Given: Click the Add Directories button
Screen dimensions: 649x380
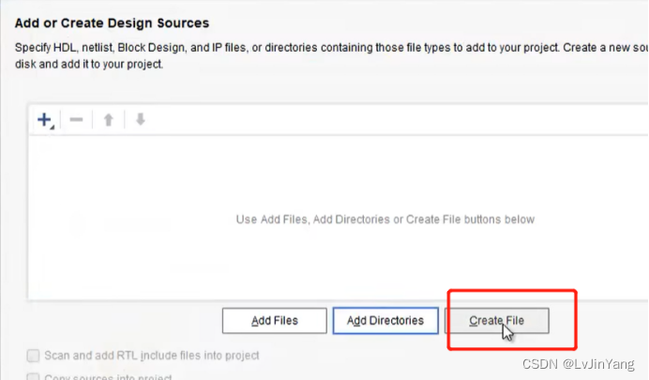Looking at the screenshot, I should [385, 321].
